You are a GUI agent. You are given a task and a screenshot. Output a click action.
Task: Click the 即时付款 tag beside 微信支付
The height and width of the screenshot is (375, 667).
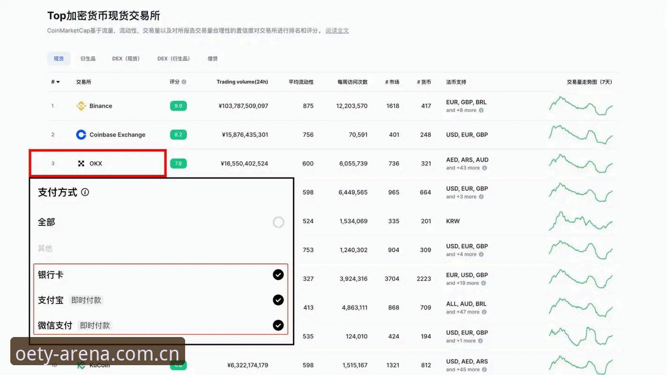click(x=95, y=325)
